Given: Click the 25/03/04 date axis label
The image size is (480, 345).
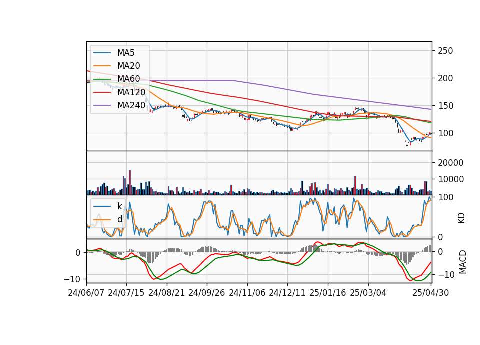Looking at the screenshot, I should [x=368, y=293].
